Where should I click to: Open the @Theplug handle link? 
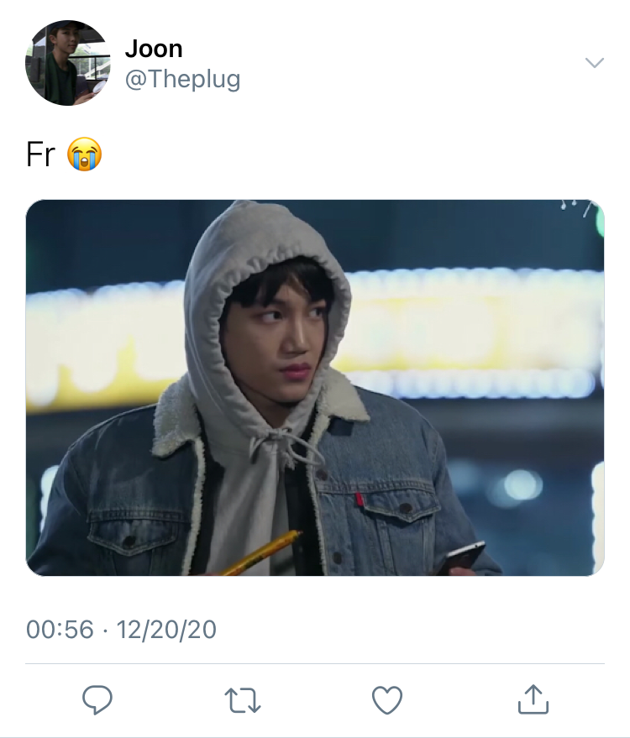[x=182, y=79]
